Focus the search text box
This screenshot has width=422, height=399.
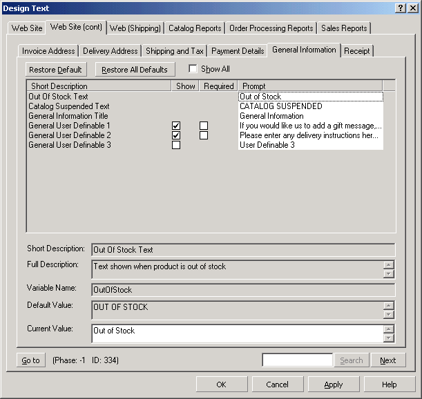[297, 360]
